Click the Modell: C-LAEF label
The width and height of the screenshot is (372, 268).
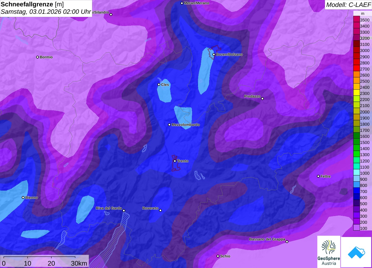click(x=348, y=5)
